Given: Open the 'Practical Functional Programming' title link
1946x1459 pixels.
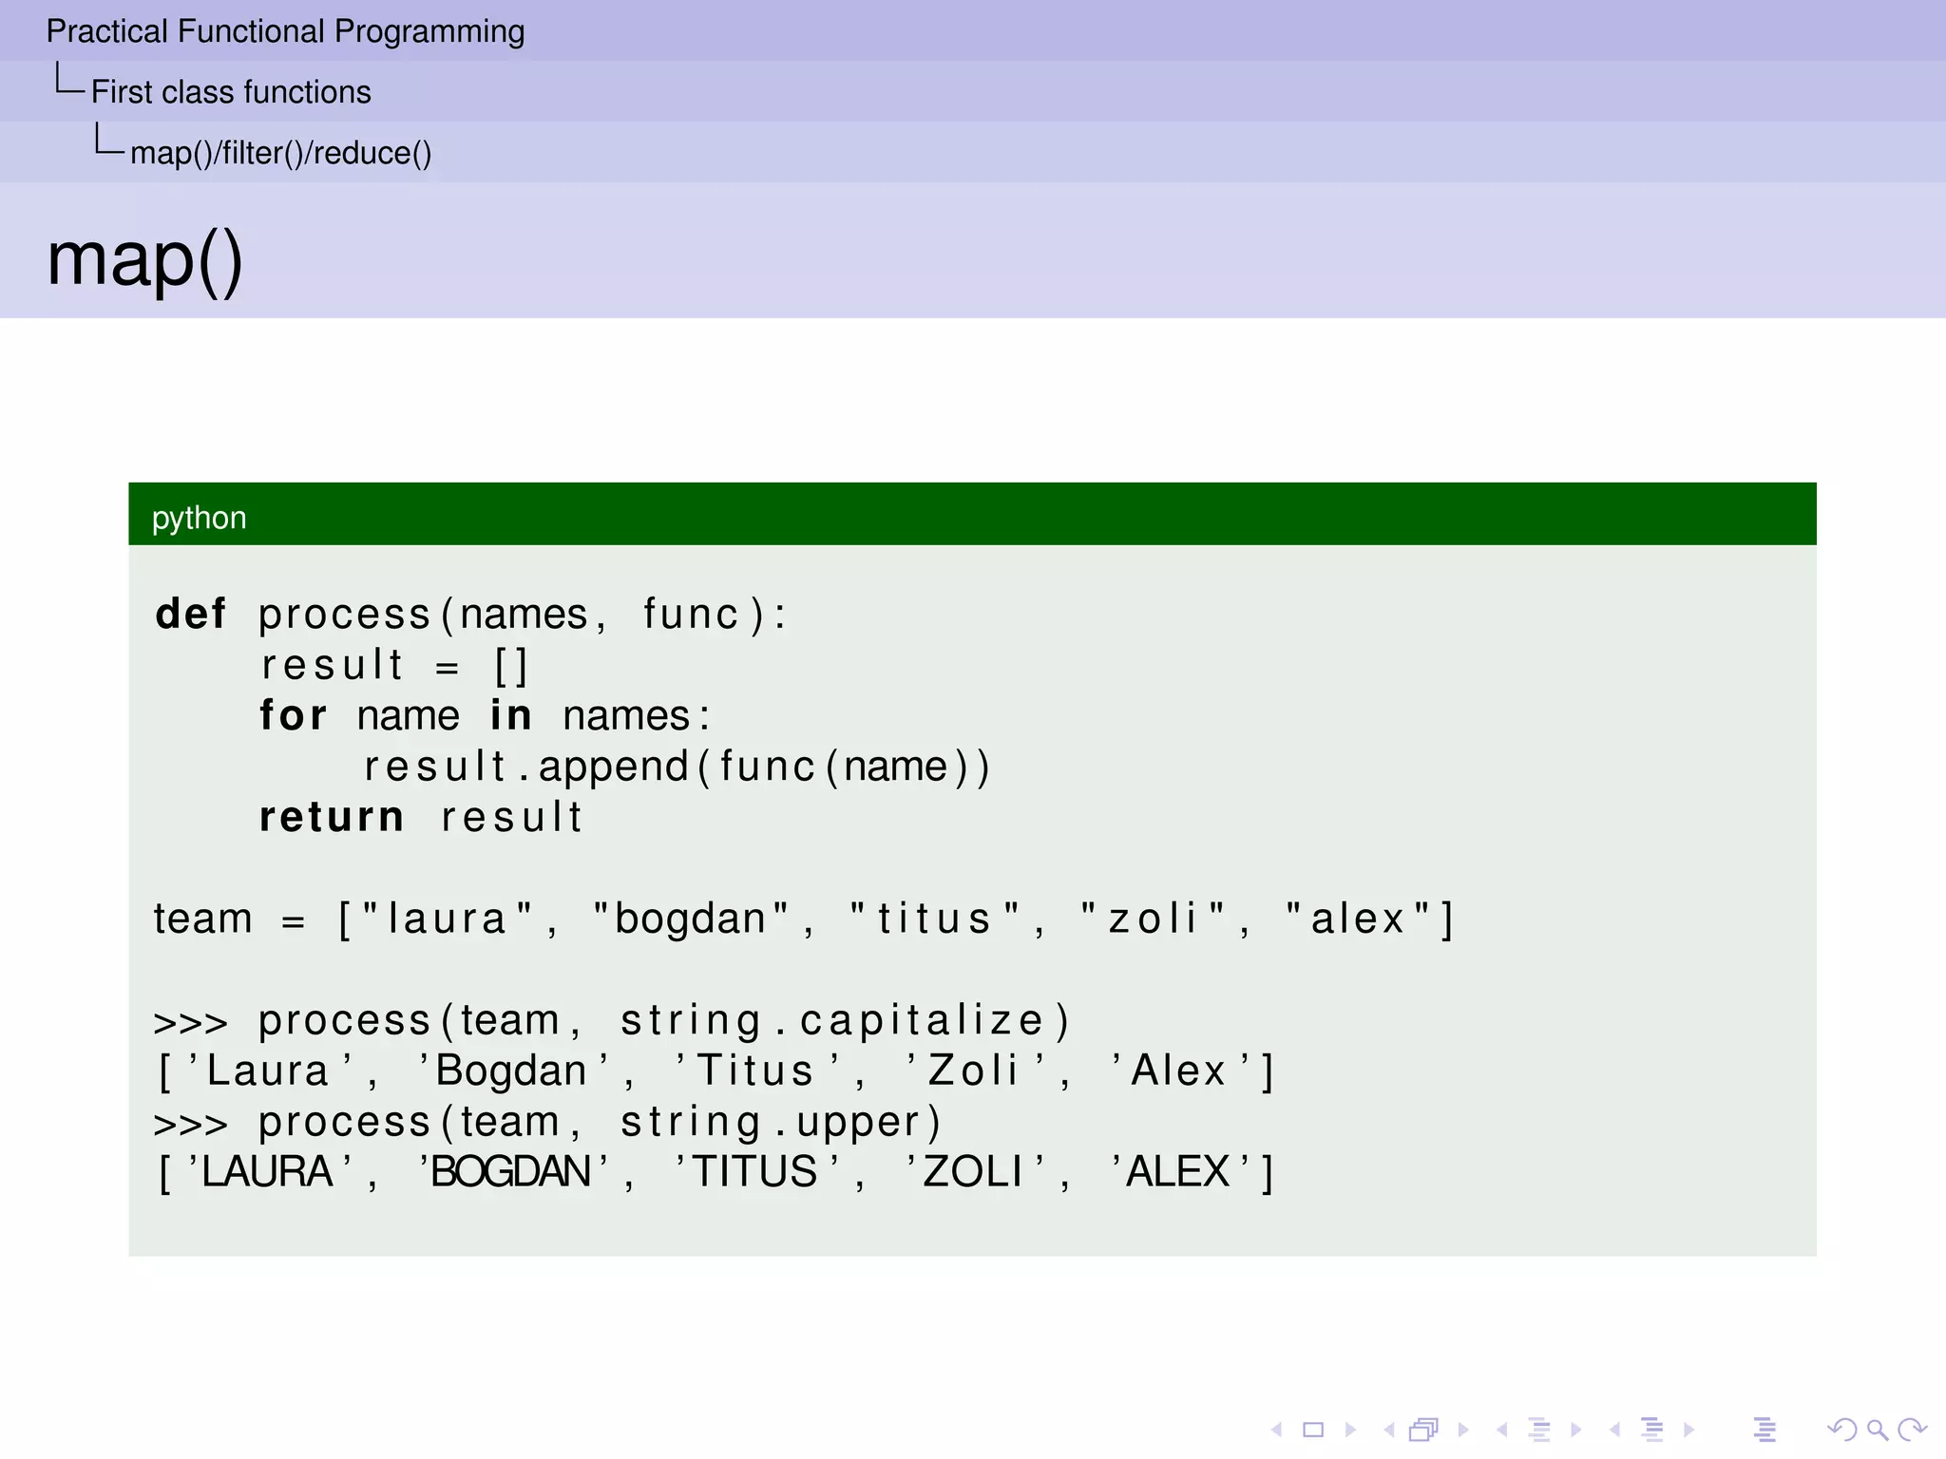Looking at the screenshot, I should point(285,31).
